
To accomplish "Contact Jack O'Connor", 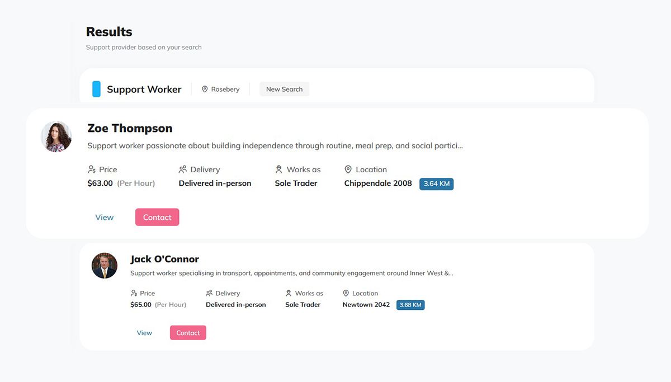I will tap(188, 333).
